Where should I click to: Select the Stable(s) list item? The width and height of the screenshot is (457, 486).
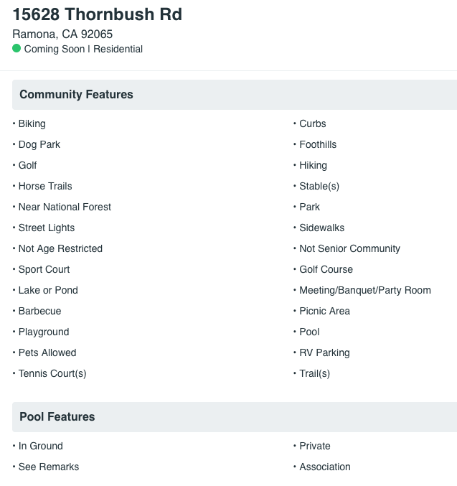tap(319, 186)
